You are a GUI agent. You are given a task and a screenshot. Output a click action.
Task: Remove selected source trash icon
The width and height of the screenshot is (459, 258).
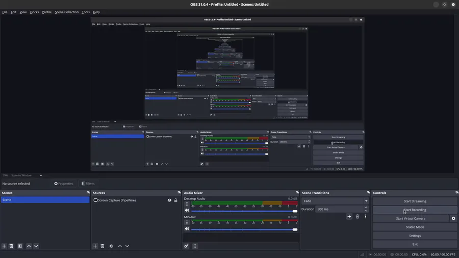pyautogui.click(x=103, y=246)
